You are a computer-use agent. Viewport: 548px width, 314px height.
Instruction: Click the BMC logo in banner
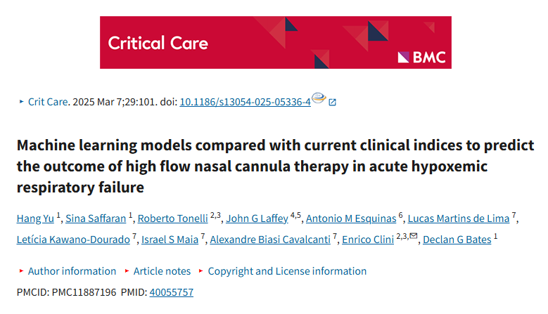point(422,57)
